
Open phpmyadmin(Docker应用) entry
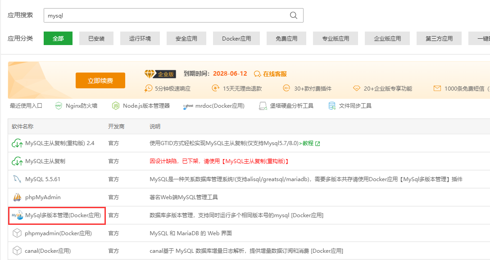click(x=58, y=233)
